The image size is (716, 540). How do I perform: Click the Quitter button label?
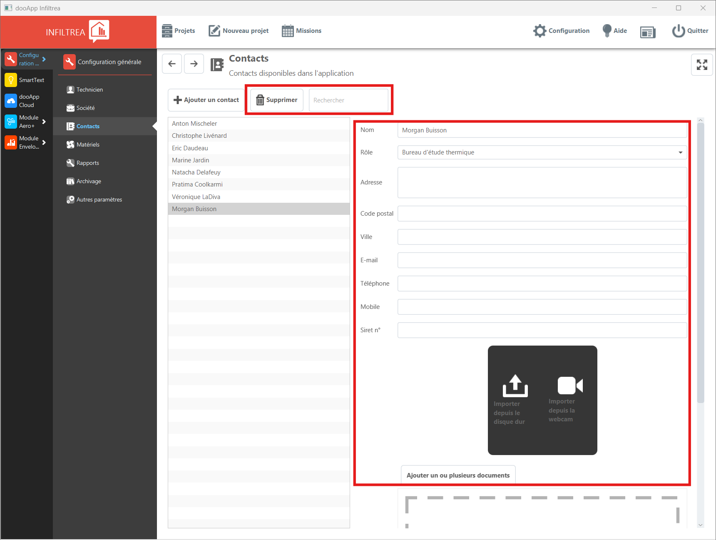point(698,31)
